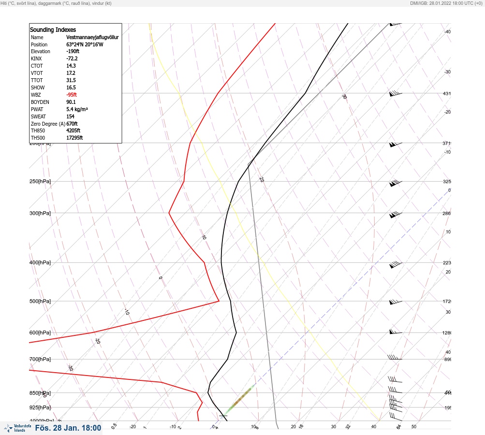Click the '850[hPa]' pressure label
This screenshot has height=435, width=485.
pos(40,393)
